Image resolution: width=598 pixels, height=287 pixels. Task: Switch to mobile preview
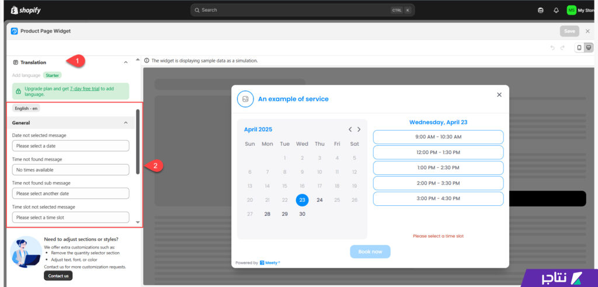pos(579,48)
